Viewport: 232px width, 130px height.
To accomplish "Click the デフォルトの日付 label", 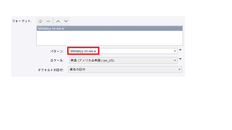I will click(x=51, y=70).
